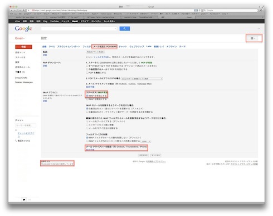Open the POP access action dropdown

point(142,79)
